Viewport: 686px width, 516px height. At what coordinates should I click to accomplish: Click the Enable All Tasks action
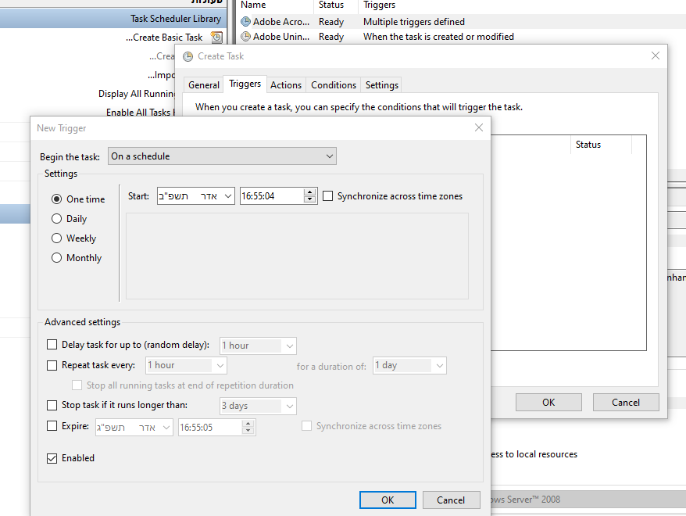(141, 113)
